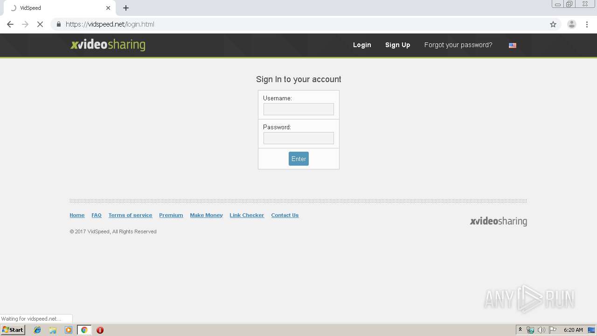View site info via the padlock icon
The image size is (597, 336).
(58, 24)
